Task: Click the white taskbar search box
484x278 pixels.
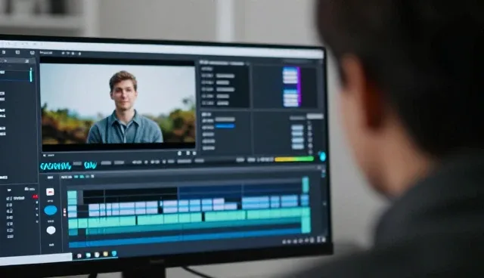Action: 36,259
